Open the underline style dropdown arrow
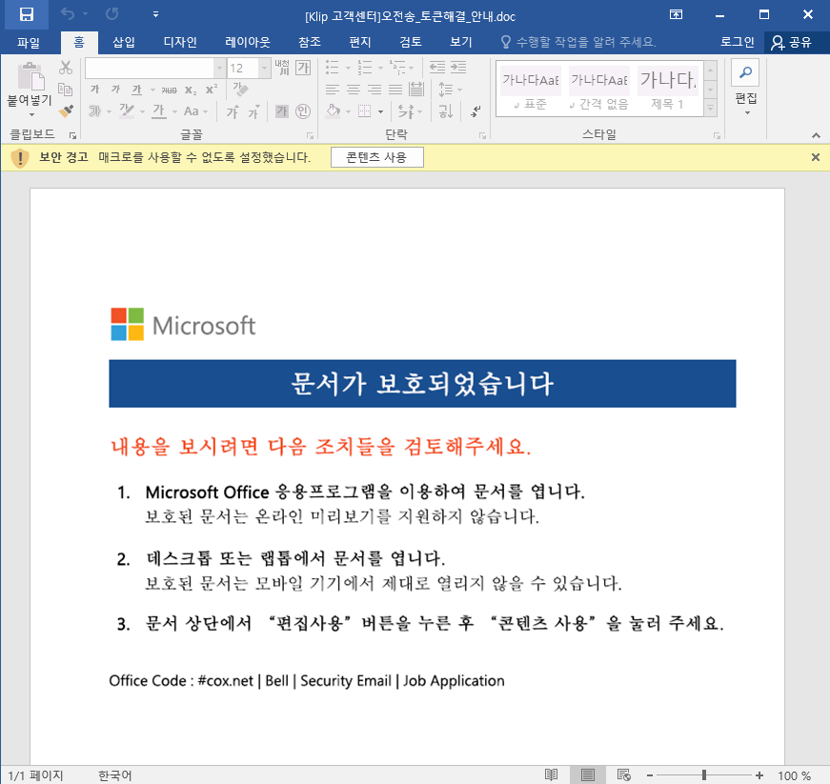Viewport: 830px width, 784px height. (152, 90)
